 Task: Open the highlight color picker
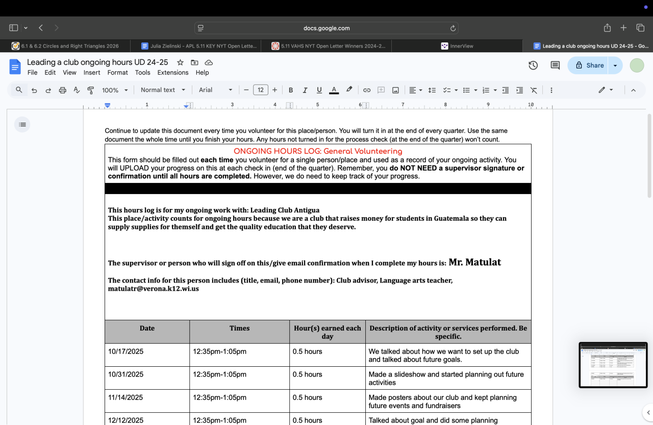(349, 90)
